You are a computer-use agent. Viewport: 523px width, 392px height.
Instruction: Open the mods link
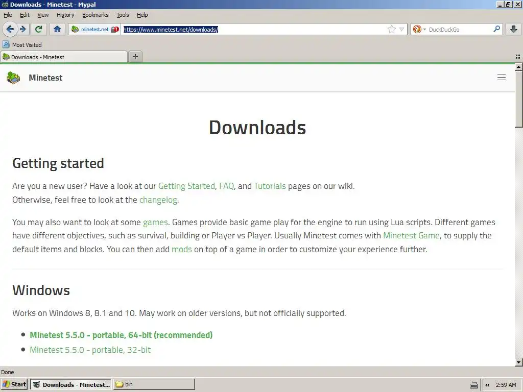182,249
